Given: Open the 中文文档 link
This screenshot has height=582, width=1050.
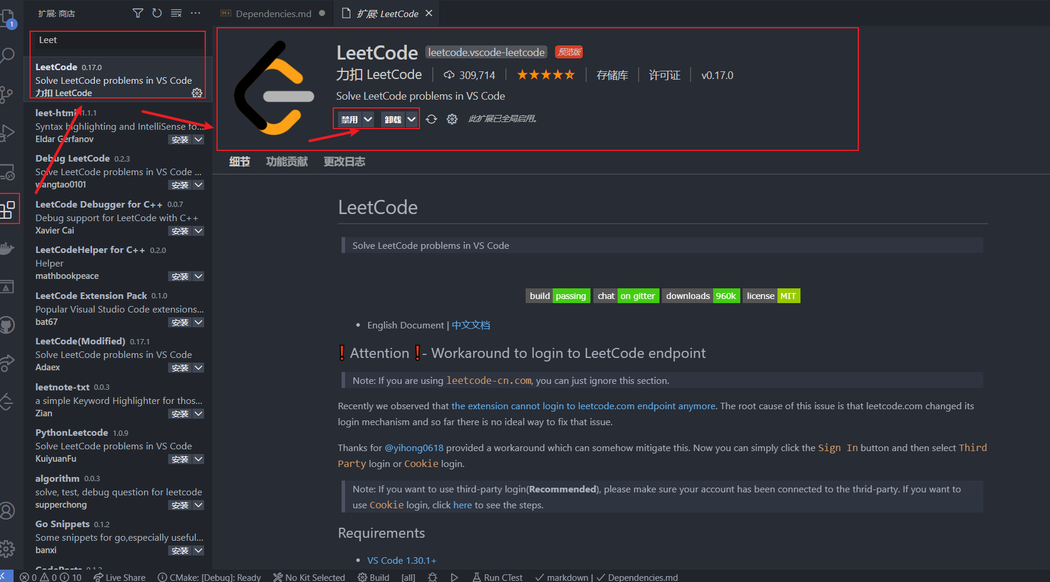Looking at the screenshot, I should [470, 325].
